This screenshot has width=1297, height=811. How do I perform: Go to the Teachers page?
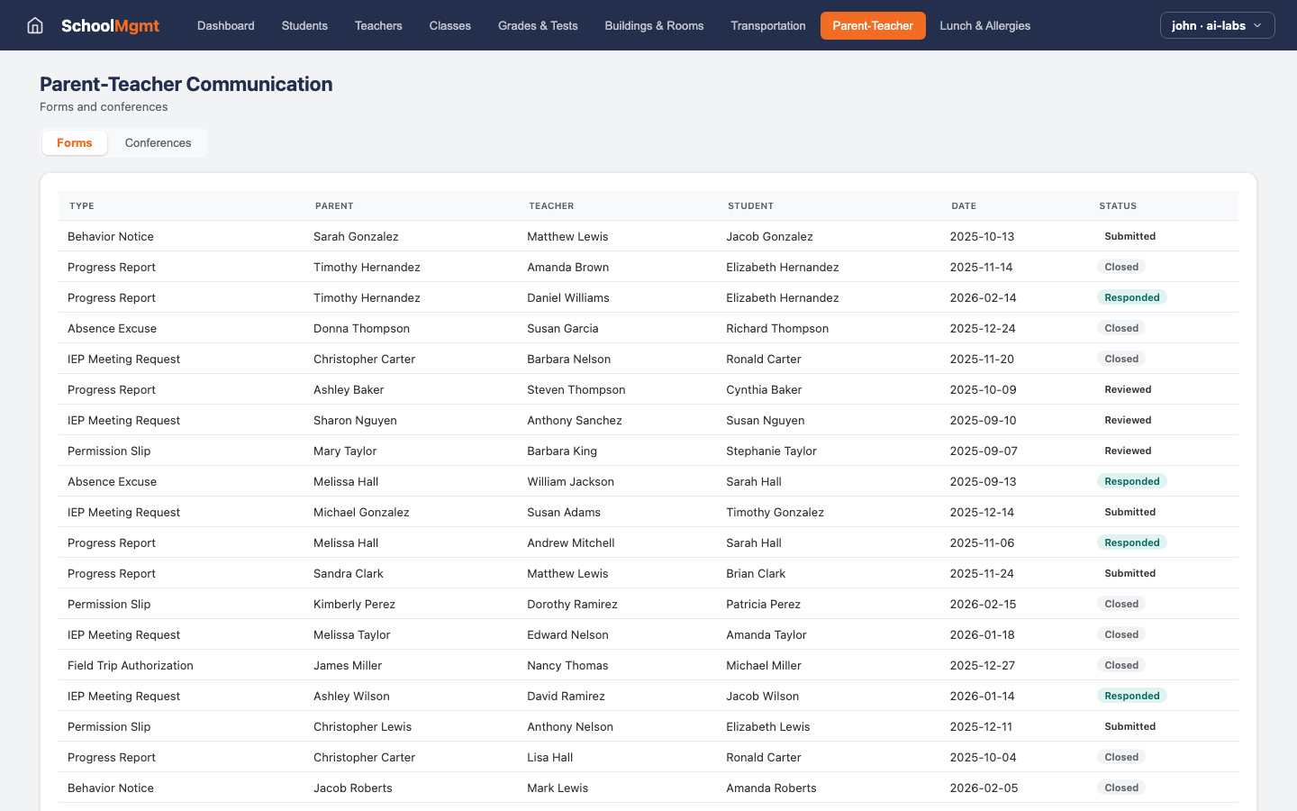[377, 25]
